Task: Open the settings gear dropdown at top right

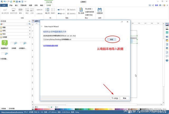Action: coord(161,5)
